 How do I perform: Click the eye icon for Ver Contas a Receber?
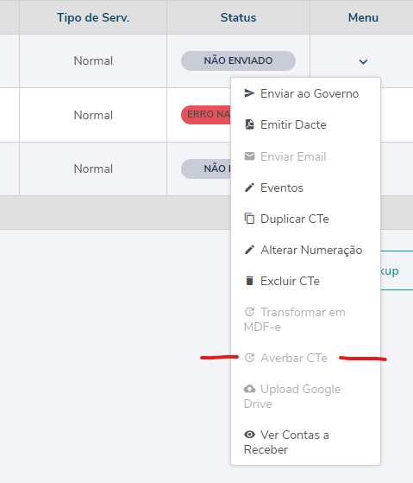(x=249, y=435)
